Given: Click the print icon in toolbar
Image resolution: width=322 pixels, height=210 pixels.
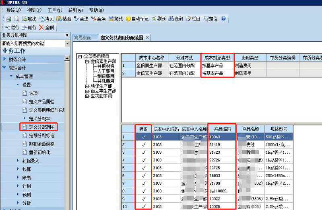Looking at the screenshot, I should click(x=8, y=19).
